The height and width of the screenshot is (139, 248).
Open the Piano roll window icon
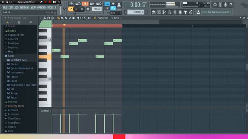(164, 12)
